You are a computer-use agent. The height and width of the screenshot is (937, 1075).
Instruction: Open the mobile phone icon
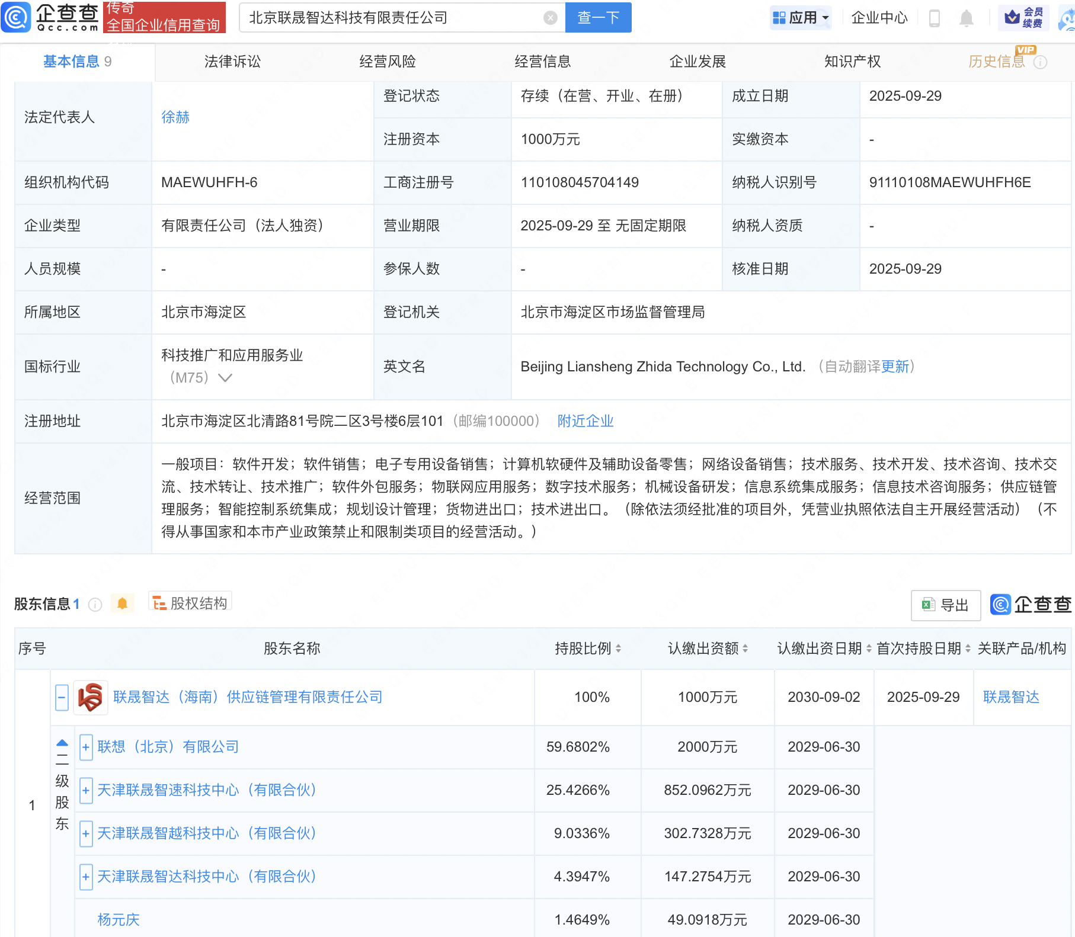click(935, 18)
